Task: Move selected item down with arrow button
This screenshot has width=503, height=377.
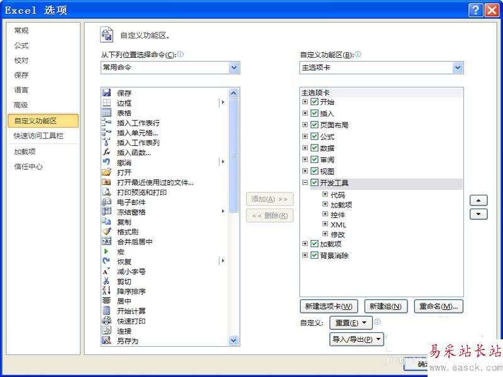Action: [x=478, y=214]
